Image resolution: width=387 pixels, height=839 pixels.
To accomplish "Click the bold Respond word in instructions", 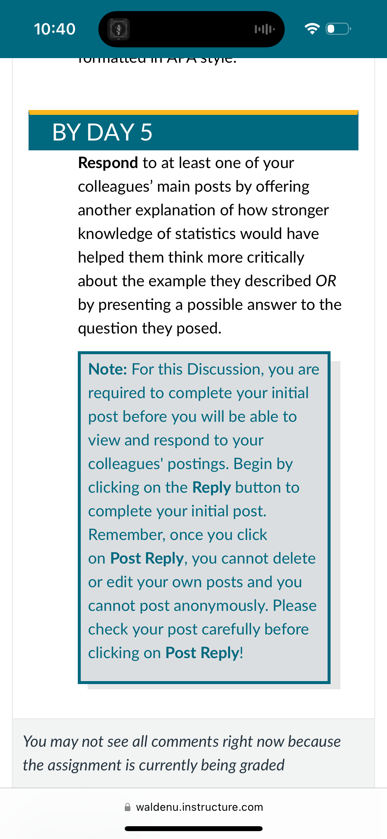I will 108,163.
